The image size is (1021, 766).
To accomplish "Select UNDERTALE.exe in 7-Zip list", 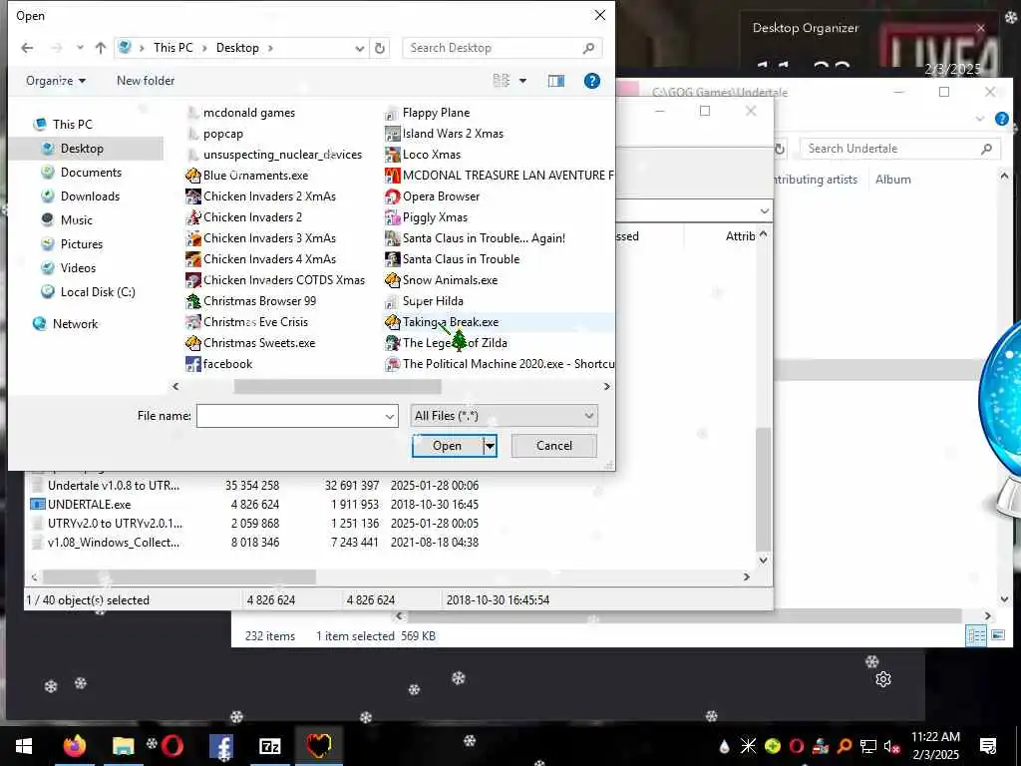I will [89, 504].
